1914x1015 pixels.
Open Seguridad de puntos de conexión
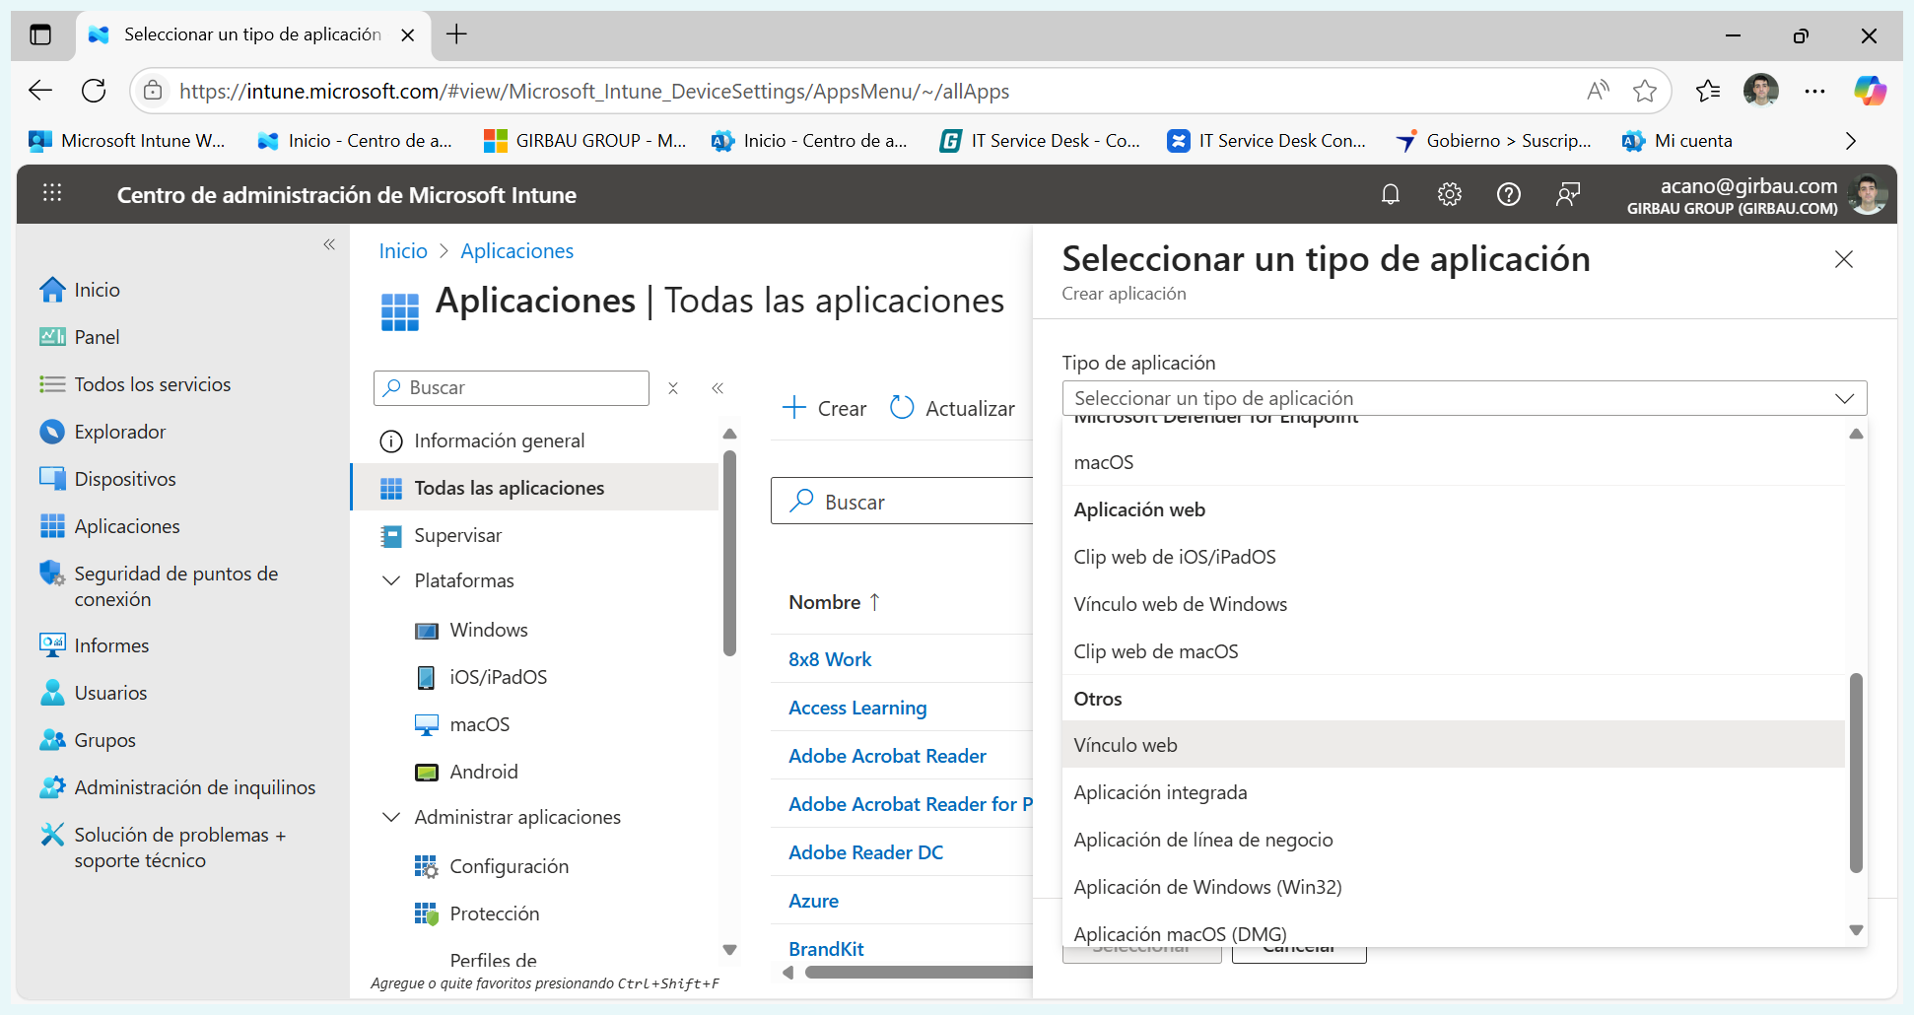[x=175, y=585]
